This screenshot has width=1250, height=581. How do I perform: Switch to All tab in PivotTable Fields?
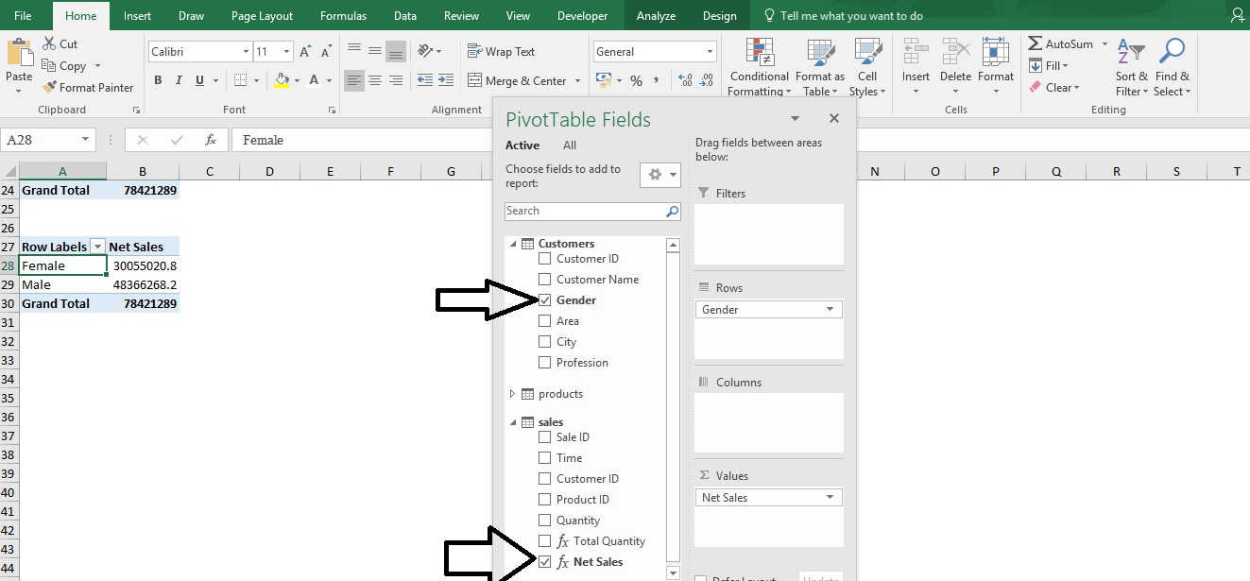(x=570, y=145)
